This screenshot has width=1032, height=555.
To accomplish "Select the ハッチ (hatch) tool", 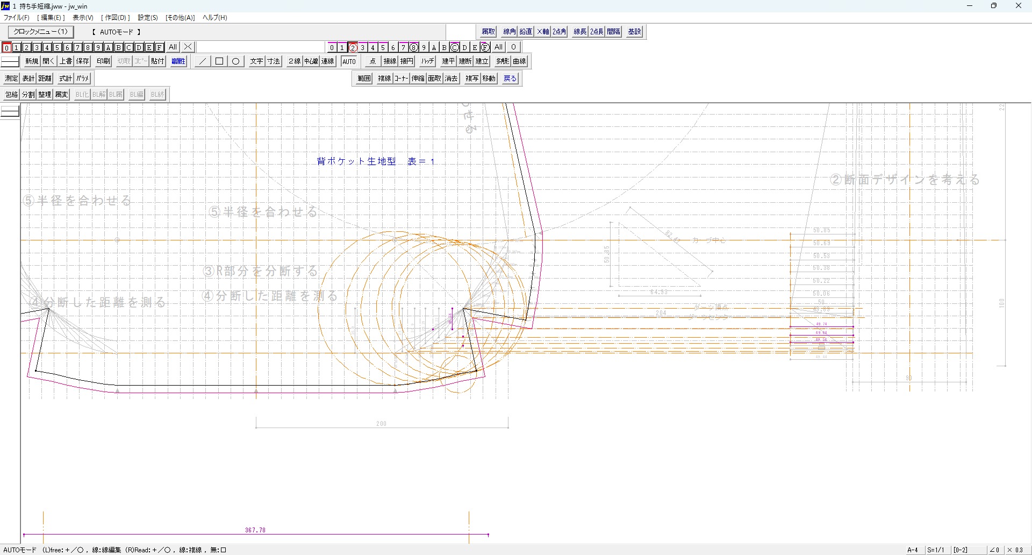I will [x=427, y=61].
